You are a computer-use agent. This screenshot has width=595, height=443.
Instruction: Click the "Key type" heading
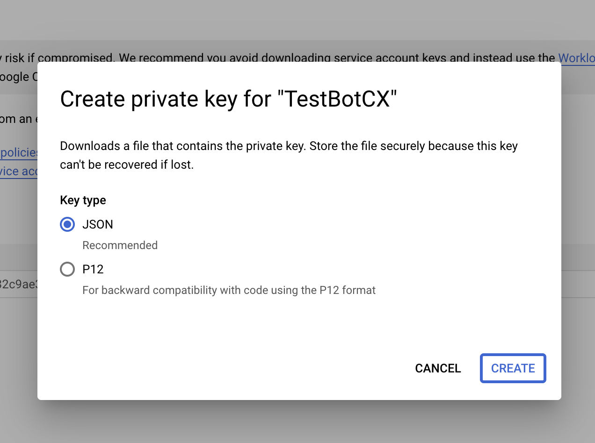tap(83, 200)
